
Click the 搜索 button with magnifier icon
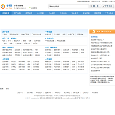pos(96,6)
